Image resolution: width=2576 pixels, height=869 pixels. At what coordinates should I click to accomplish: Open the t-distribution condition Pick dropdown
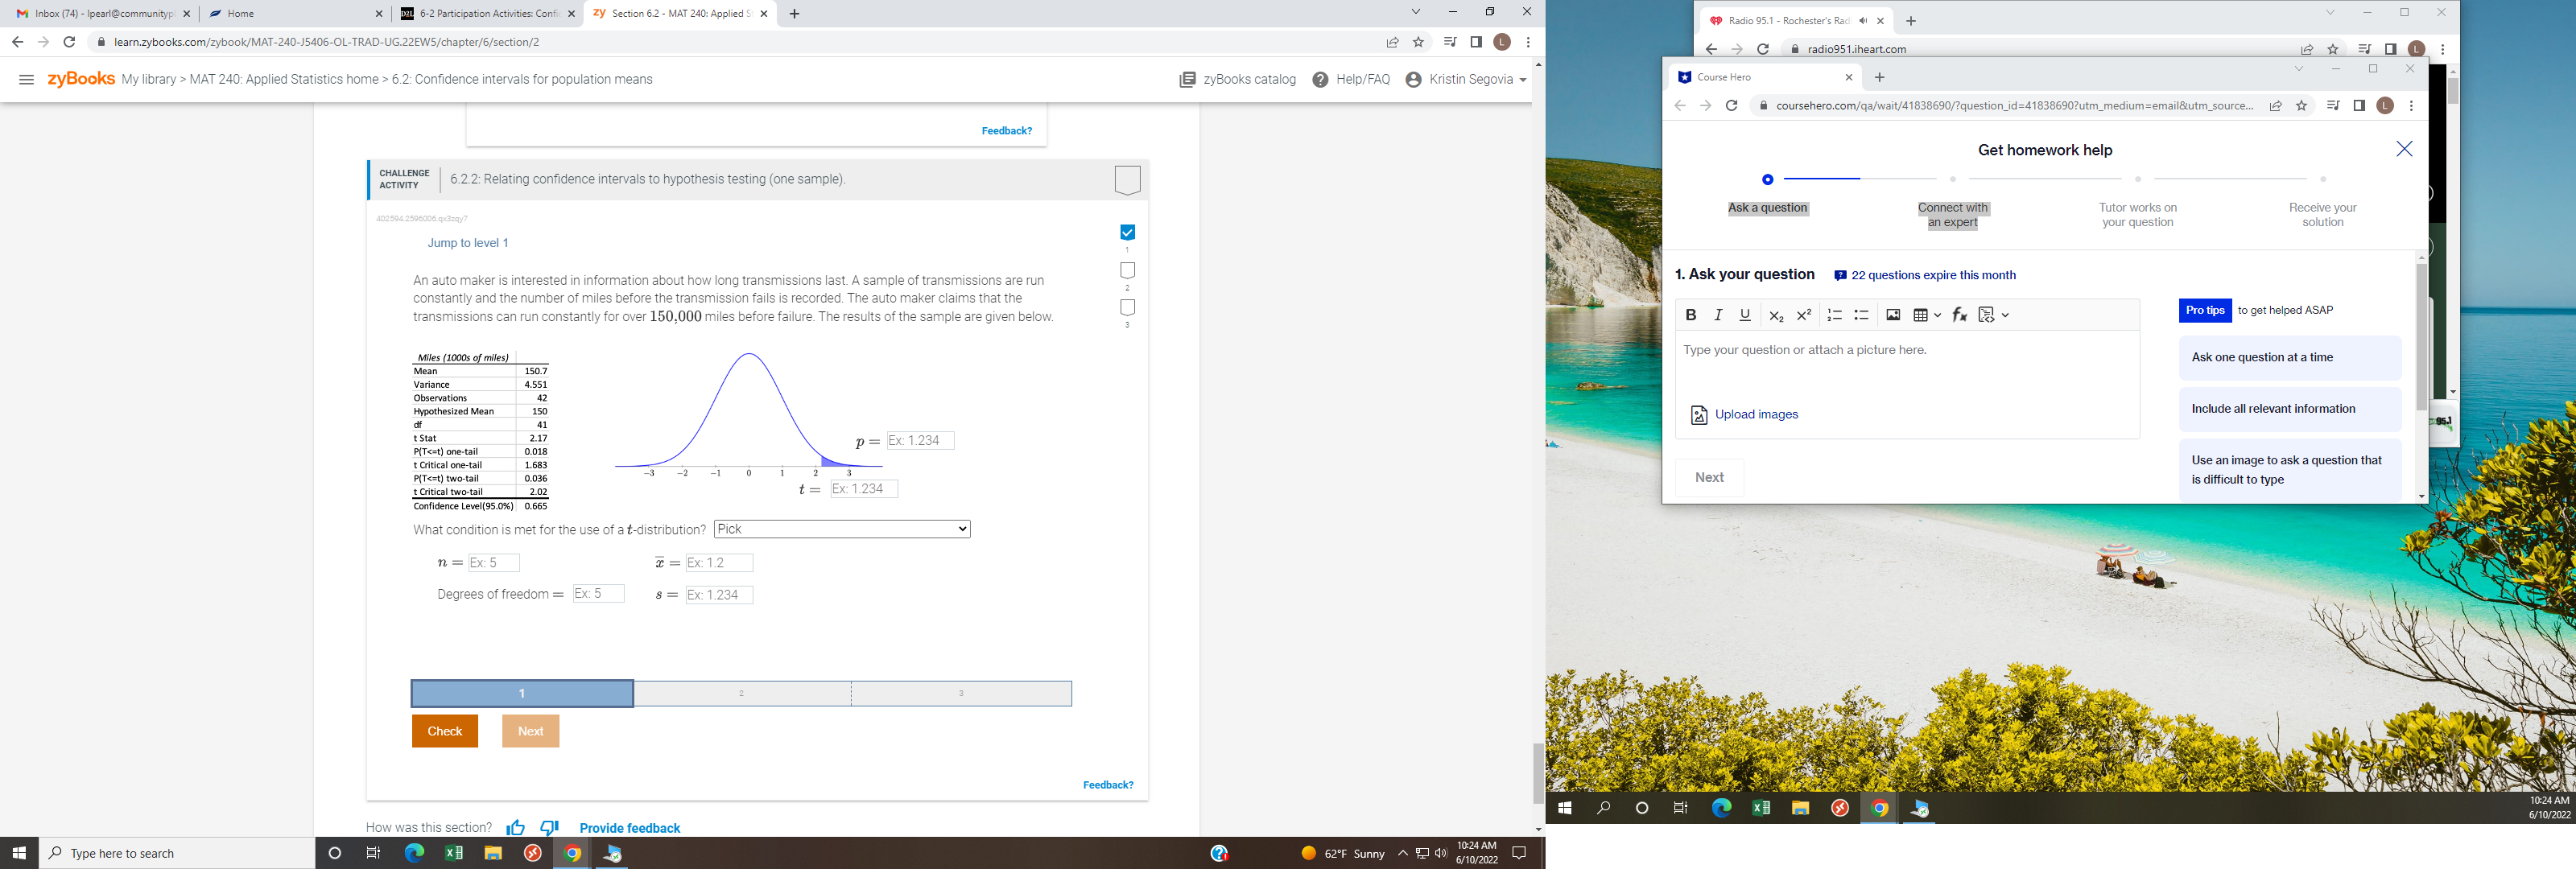841,529
